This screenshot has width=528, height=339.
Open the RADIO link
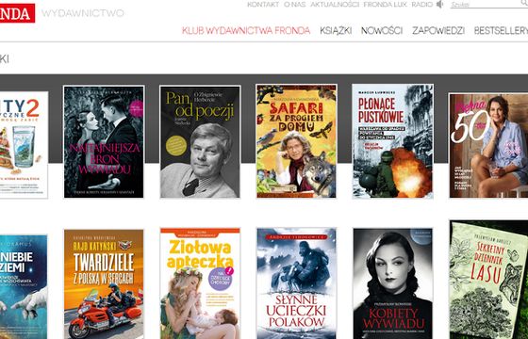422,5
